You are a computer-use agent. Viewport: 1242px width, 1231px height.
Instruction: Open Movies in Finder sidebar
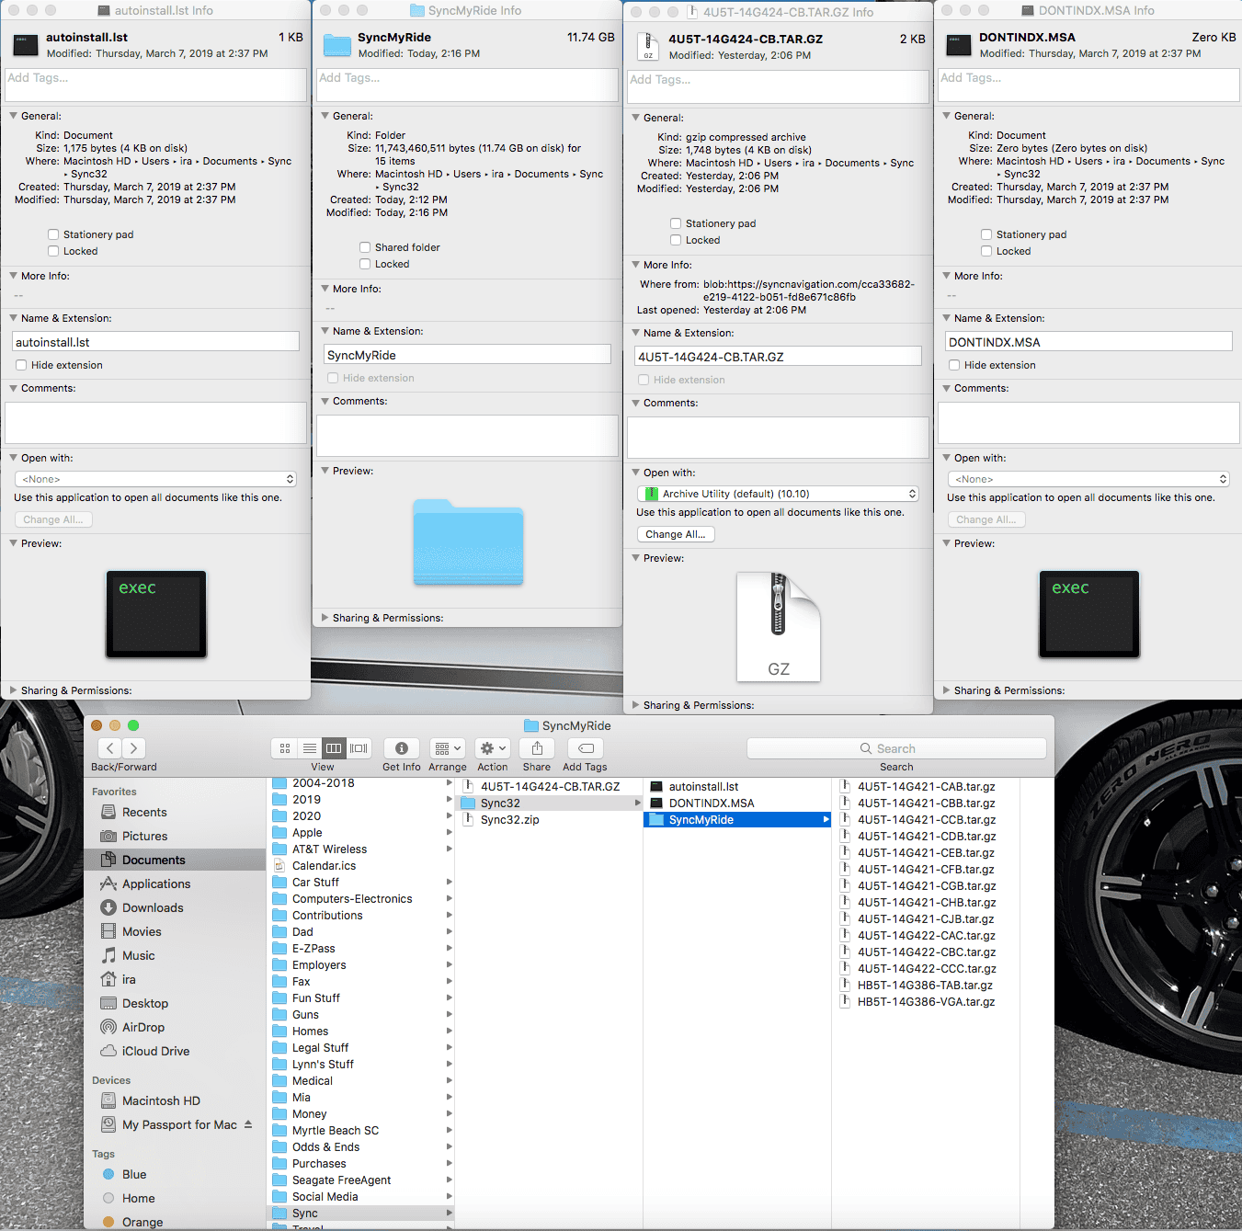pyautogui.click(x=142, y=931)
